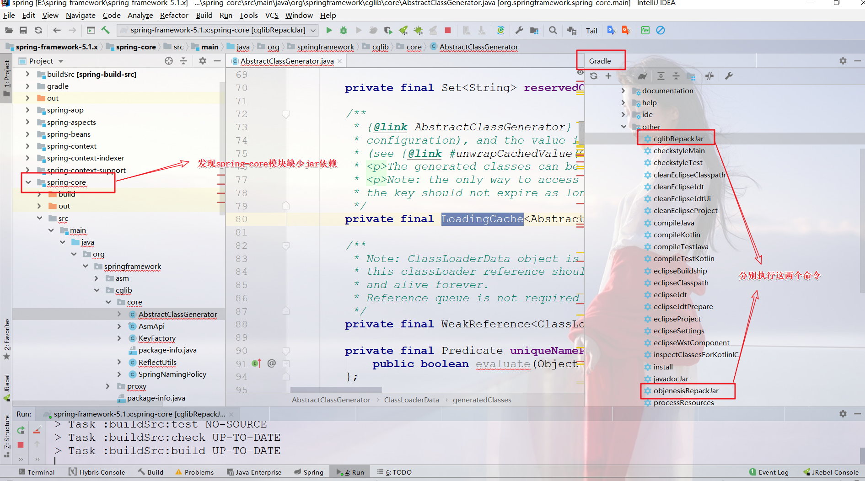Screen dimensions: 865x481
Task: Open Event Log
Action: 768,472
